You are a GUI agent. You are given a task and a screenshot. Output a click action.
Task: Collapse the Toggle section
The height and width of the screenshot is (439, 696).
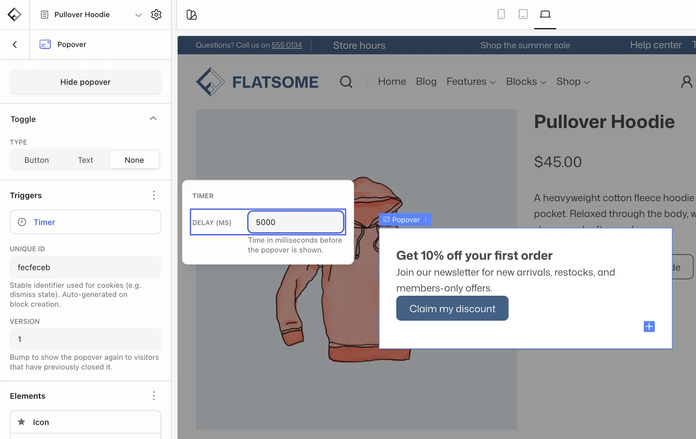153,119
